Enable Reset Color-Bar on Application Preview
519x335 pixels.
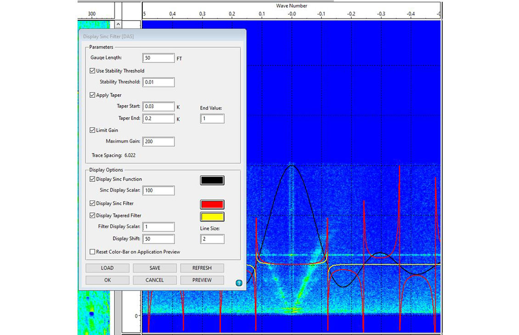pyautogui.click(x=93, y=252)
